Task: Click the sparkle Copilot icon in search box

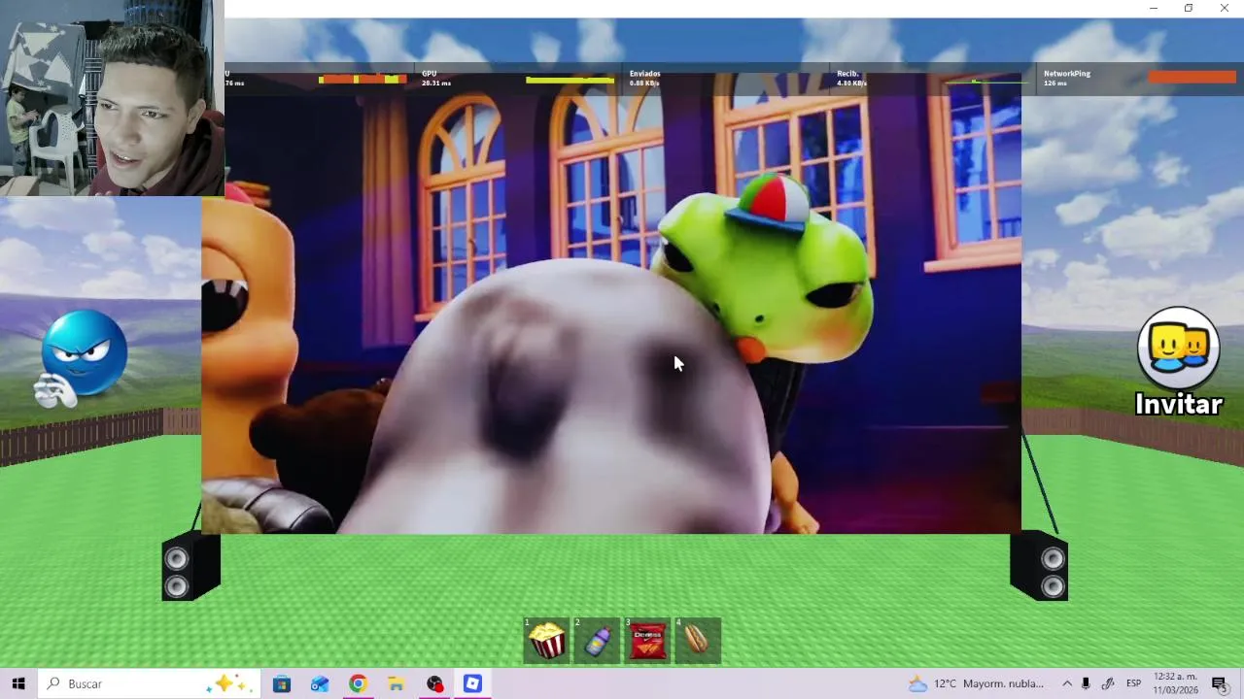Action: (x=229, y=683)
